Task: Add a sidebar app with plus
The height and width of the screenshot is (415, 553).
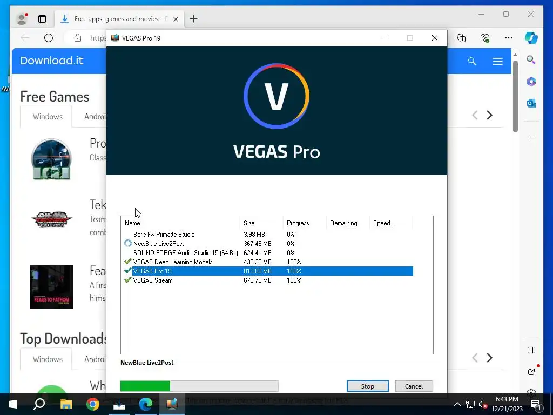Action: [x=531, y=138]
